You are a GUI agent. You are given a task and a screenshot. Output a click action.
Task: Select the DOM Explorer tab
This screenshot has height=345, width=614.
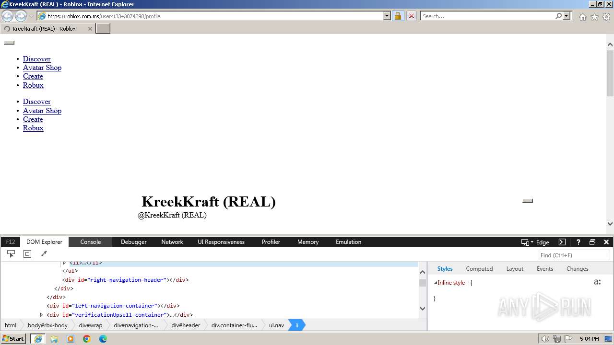[44, 242]
